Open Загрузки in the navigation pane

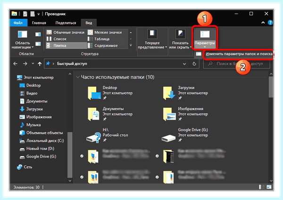click(31, 109)
